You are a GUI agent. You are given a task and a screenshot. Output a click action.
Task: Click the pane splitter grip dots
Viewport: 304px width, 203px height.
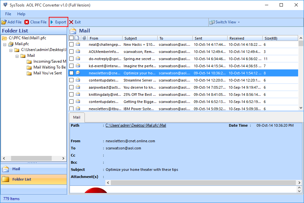[32, 163]
